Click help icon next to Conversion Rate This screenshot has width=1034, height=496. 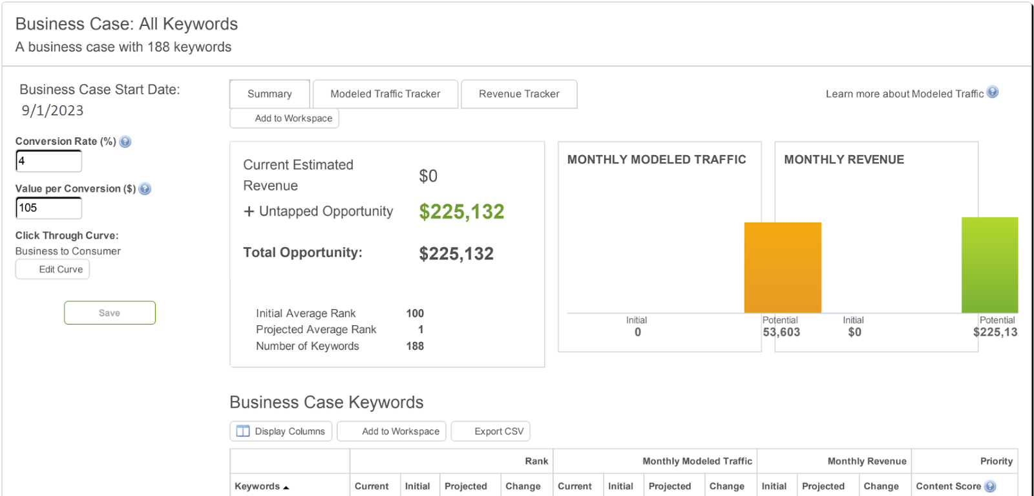click(125, 142)
